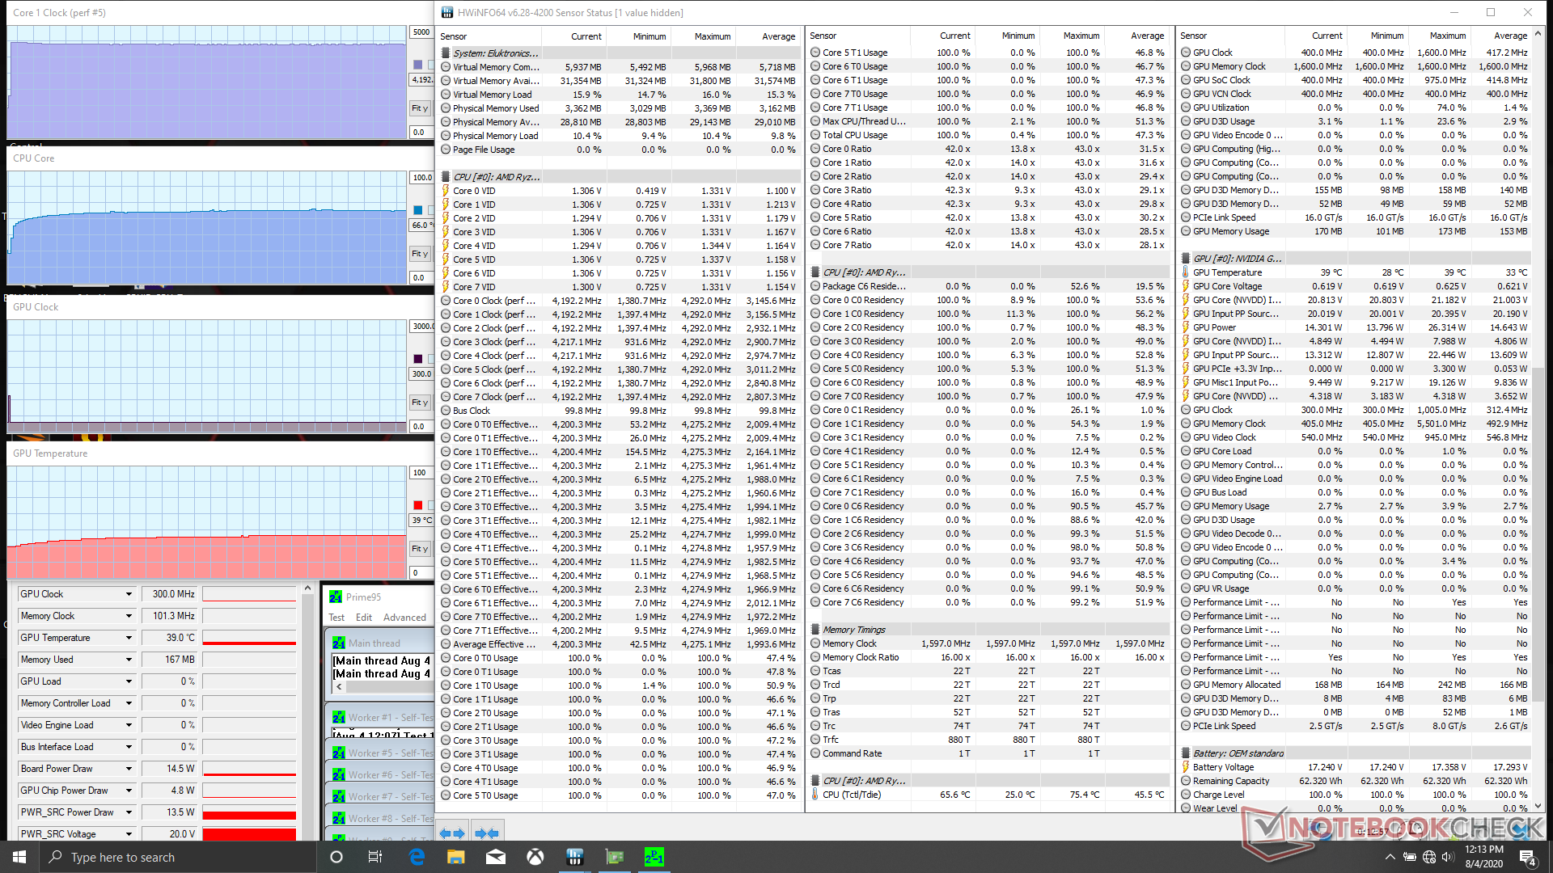Open File Explorer from the taskbar
Screen dimensions: 1553x873
click(455, 857)
